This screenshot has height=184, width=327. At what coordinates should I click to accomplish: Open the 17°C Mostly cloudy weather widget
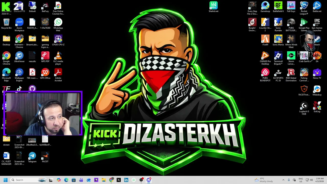[264, 180]
